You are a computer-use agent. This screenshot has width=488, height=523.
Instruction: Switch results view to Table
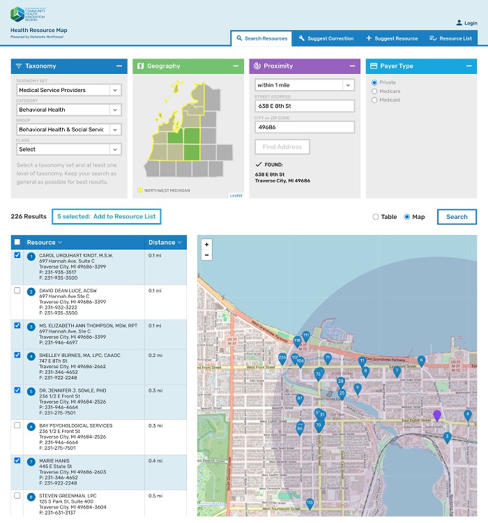click(376, 217)
